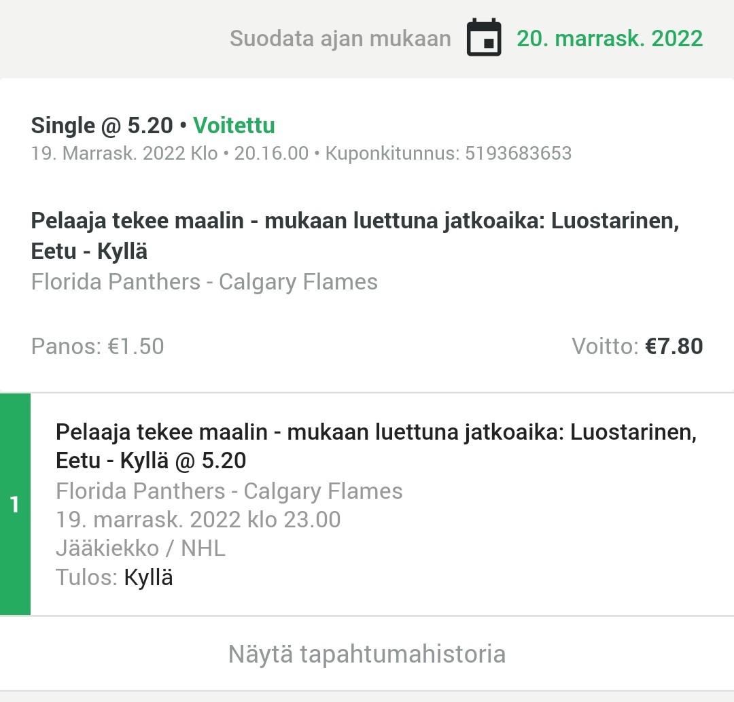Open the bet summary title in the top card

pos(355,236)
